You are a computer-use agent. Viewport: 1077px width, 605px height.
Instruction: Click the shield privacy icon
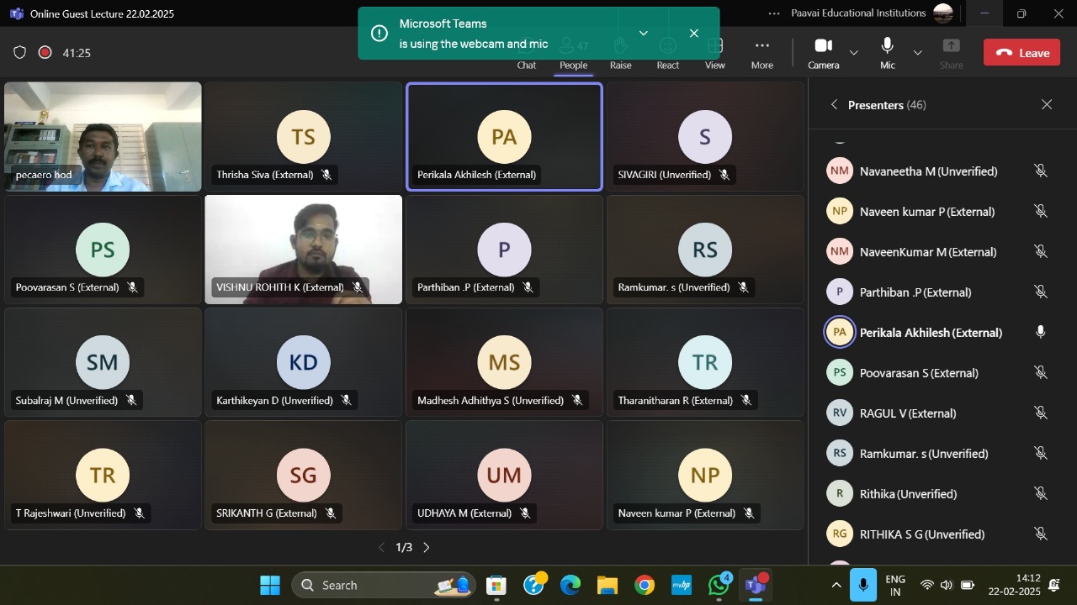(x=20, y=53)
